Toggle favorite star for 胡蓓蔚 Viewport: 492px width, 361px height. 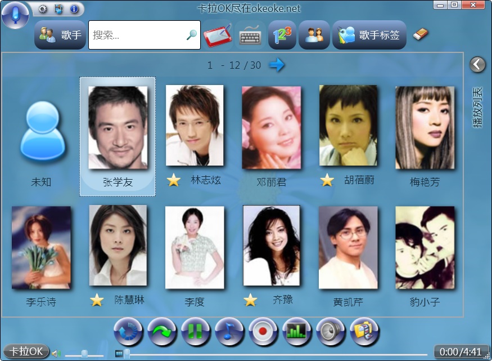[x=327, y=180]
